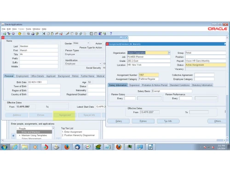Click the green frog taskbar icon
The height and width of the screenshot is (172, 230).
click(98, 147)
